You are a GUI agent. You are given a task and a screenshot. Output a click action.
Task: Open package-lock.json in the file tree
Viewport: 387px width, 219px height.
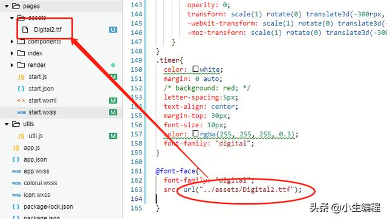pyautogui.click(x=48, y=207)
